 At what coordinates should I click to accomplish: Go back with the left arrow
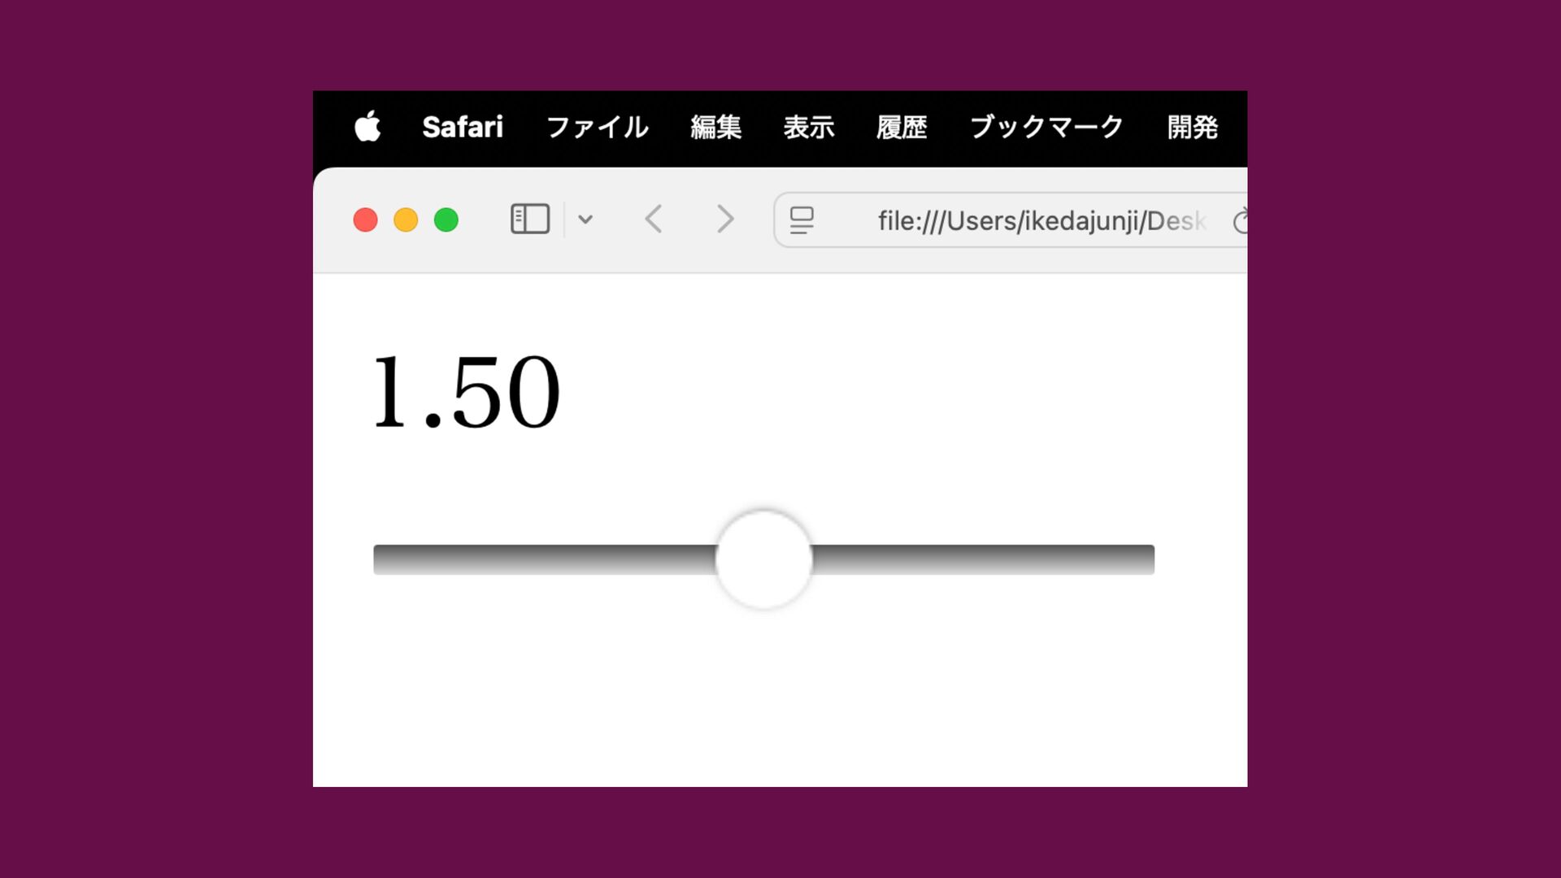coord(654,219)
